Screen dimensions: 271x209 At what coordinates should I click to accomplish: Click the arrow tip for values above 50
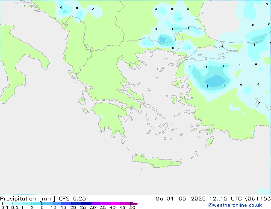135,203
